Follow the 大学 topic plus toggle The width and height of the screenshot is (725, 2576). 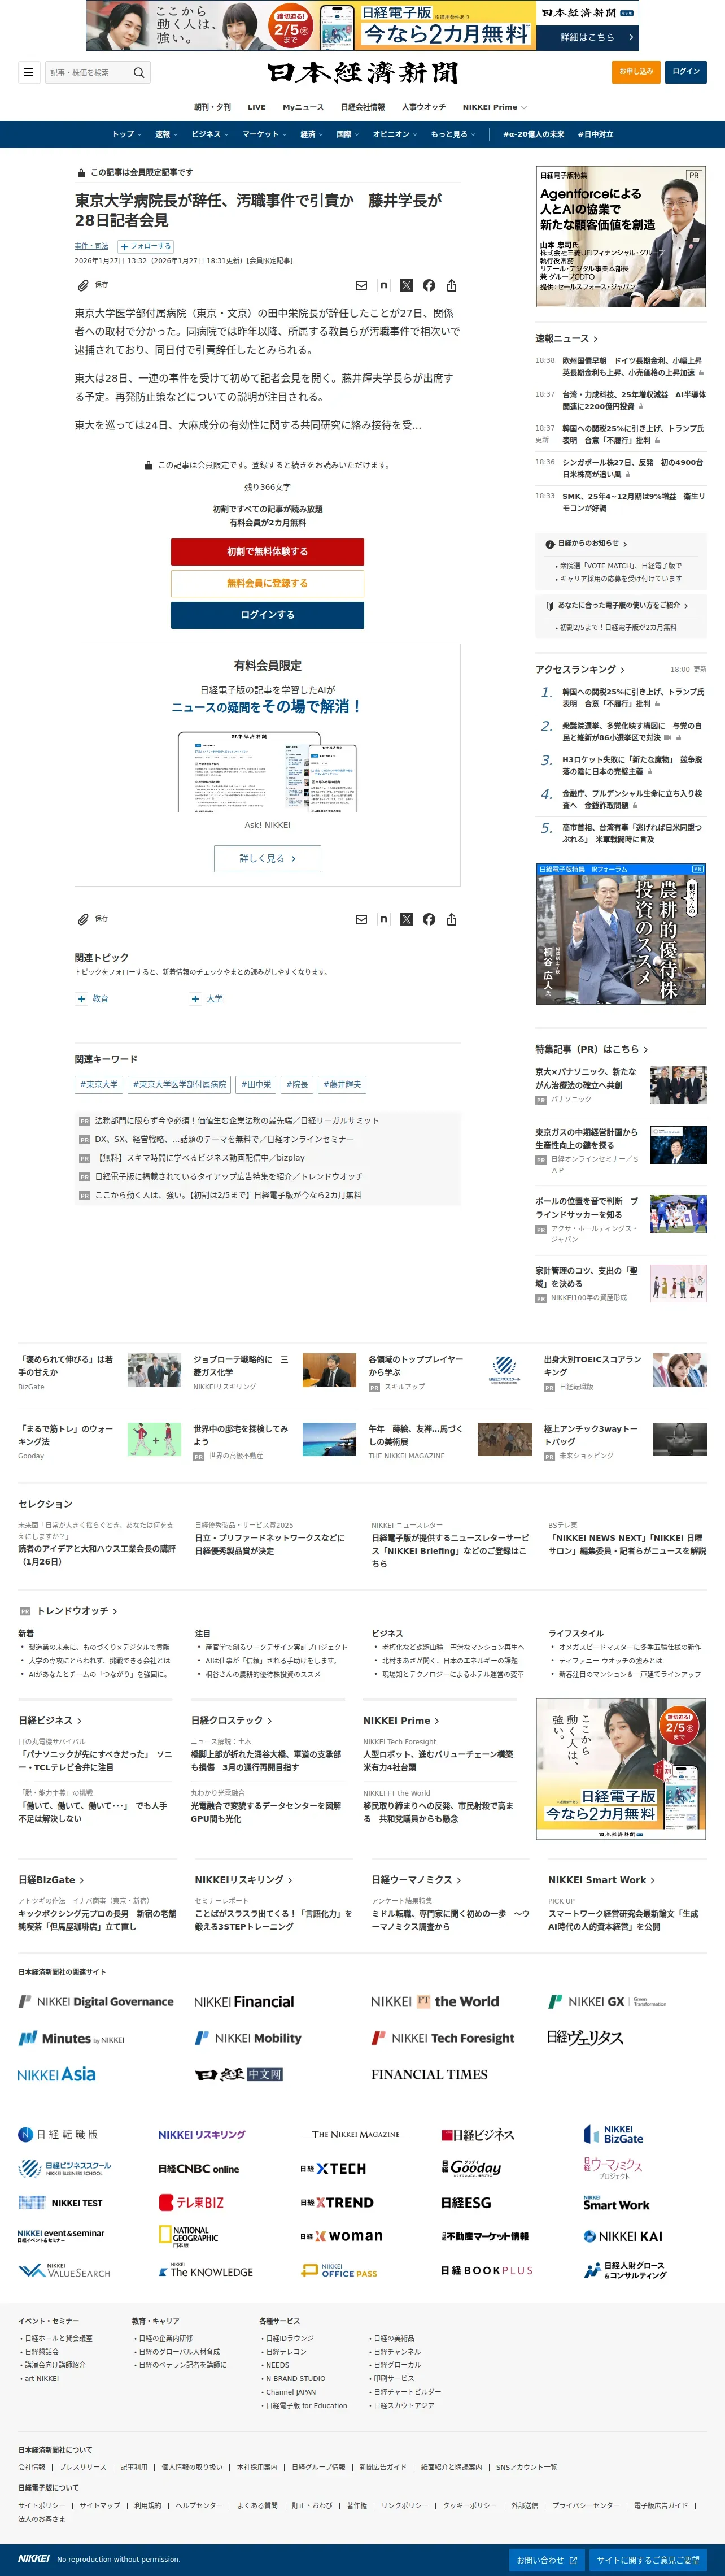tap(196, 998)
